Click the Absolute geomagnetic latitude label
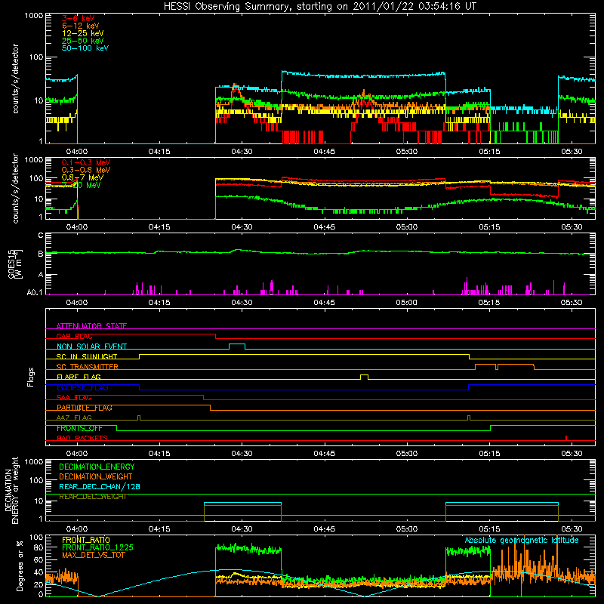This screenshot has width=604, height=604. pos(522,540)
